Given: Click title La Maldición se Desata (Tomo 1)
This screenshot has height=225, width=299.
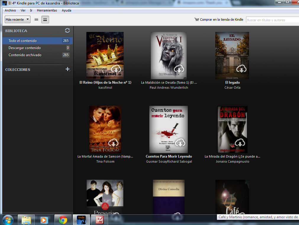Looking at the screenshot, I should [169, 82].
